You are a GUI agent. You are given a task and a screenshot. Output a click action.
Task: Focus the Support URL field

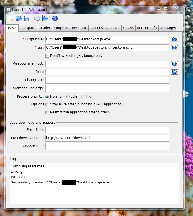(107, 146)
